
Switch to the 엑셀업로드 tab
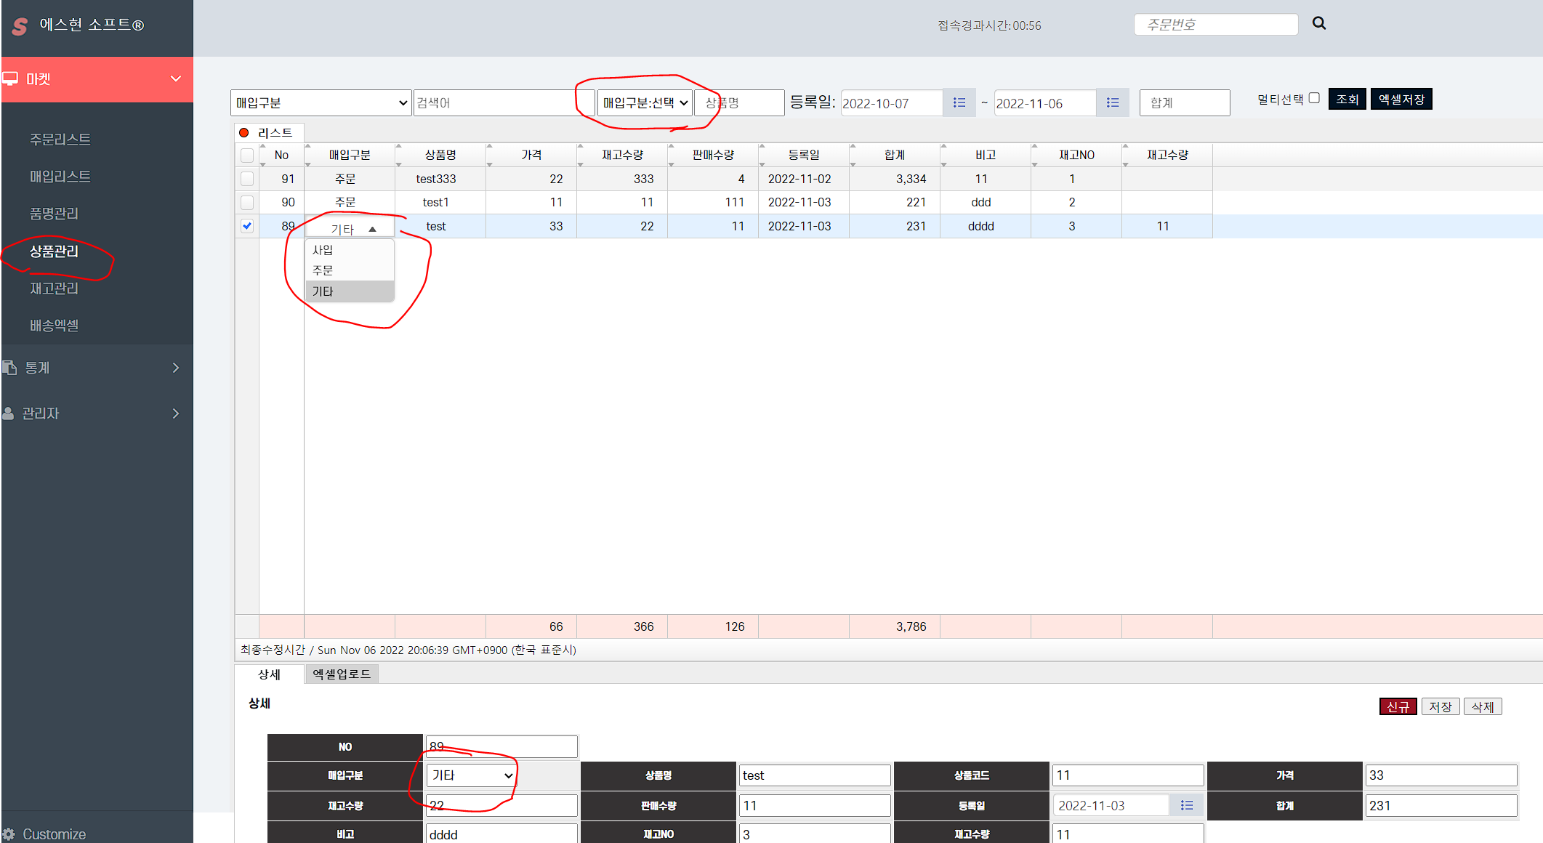click(342, 674)
